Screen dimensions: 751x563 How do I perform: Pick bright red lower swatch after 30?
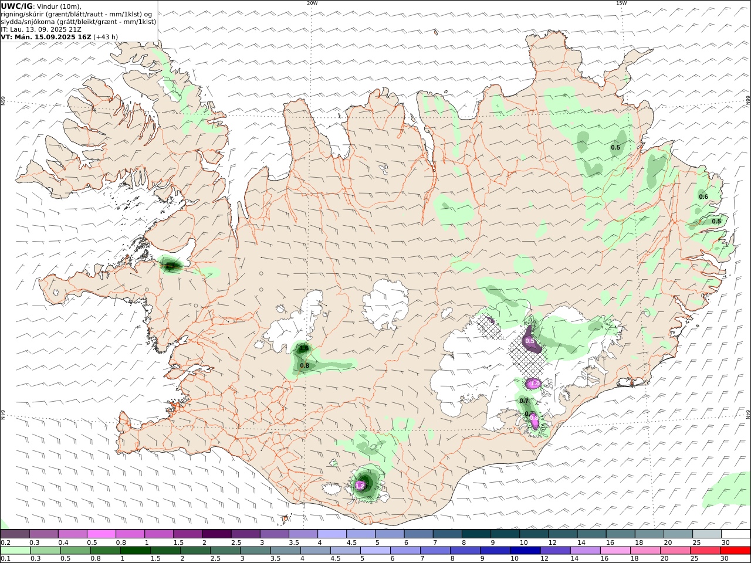point(734,551)
